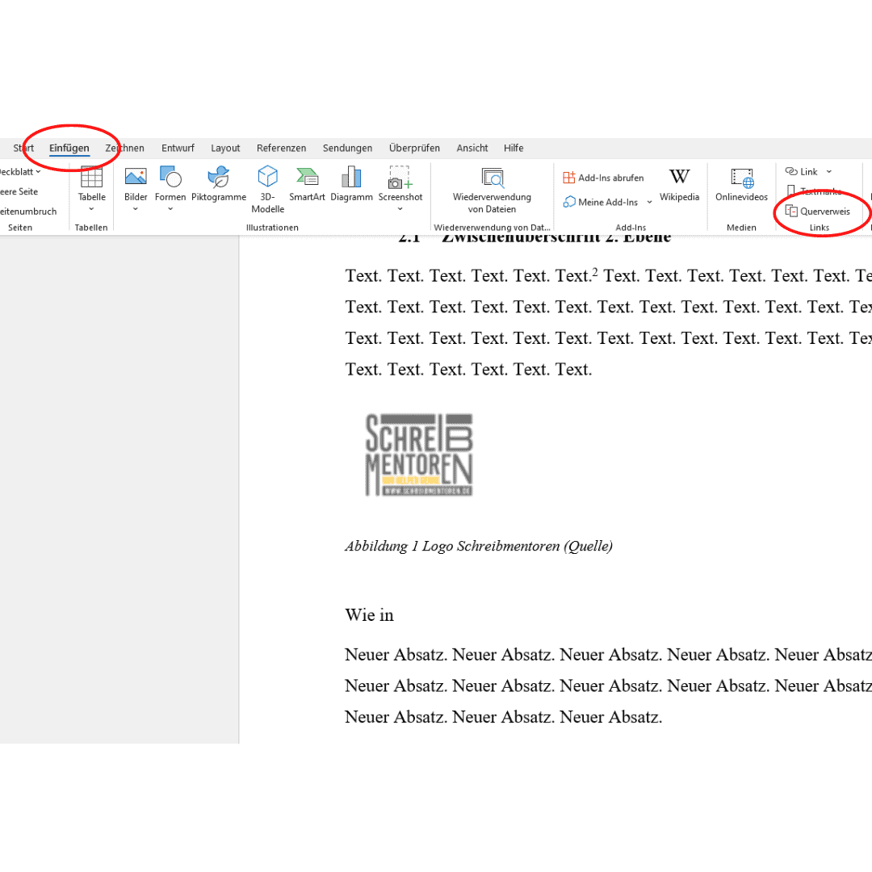
Task: Open the Tabelle insert grid icon
Action: 92,178
